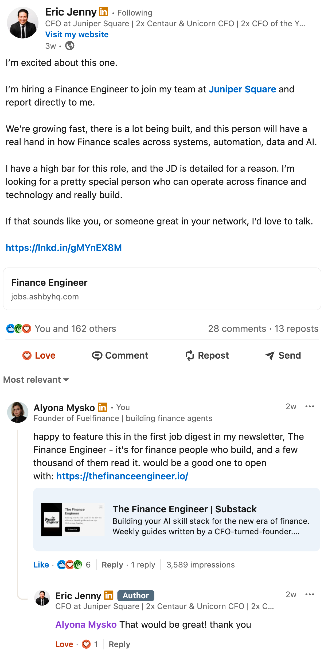Click Reply under Alyona Mysko's comment
The image size is (328, 654).
[112, 565]
